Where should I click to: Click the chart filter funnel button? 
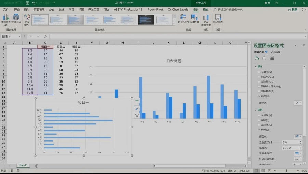click(137, 116)
